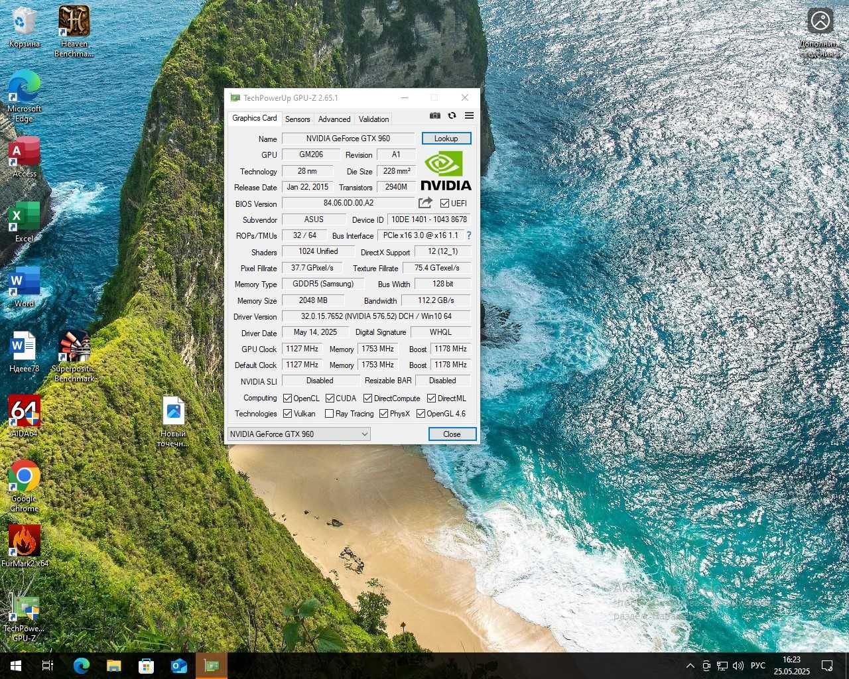Click the BIOS share/export arrow icon
849x679 pixels.
coord(425,203)
